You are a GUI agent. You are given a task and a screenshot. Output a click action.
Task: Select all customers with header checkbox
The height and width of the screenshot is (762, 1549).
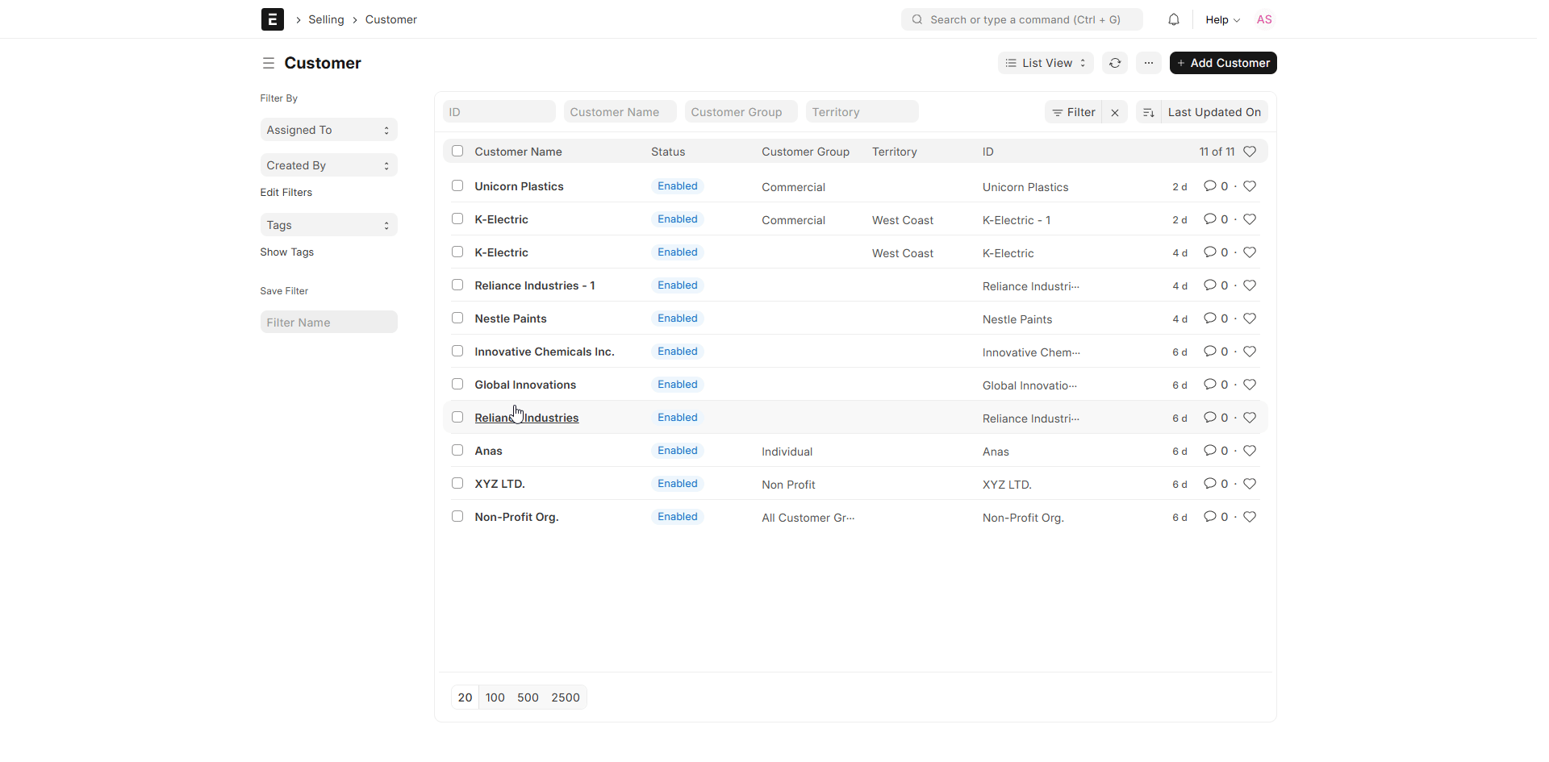[x=457, y=151]
